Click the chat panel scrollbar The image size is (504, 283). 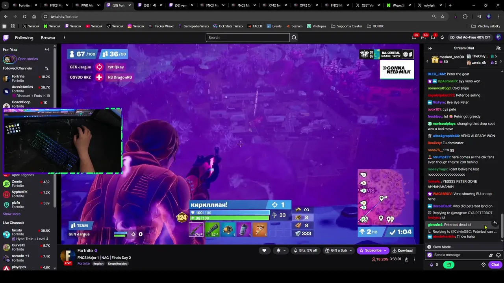502,226
